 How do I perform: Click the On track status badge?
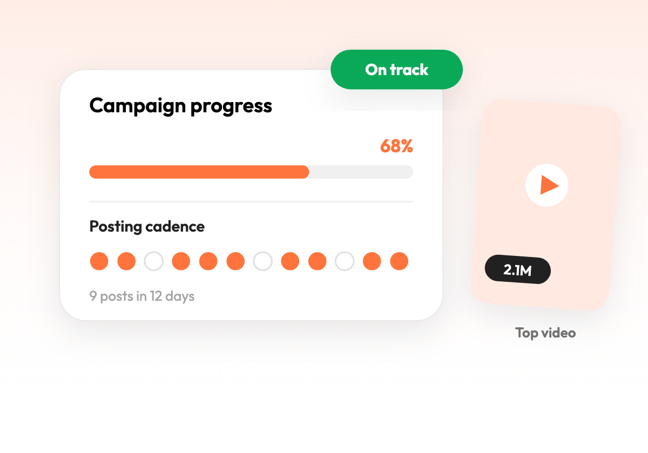pos(396,70)
